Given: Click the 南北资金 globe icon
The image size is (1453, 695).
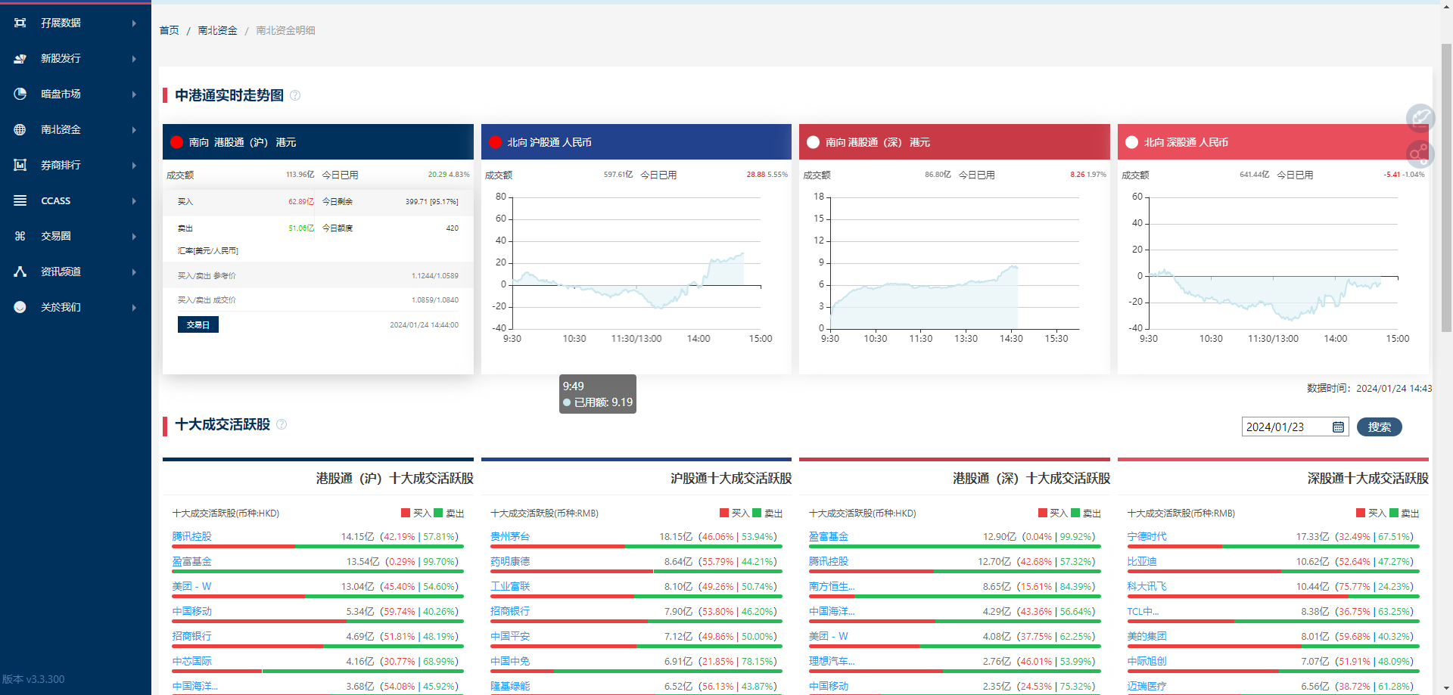Looking at the screenshot, I should pyautogui.click(x=20, y=129).
